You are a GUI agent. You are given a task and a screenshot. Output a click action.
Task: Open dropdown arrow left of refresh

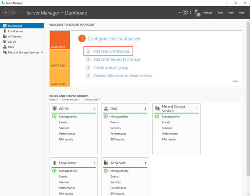coord(180,12)
